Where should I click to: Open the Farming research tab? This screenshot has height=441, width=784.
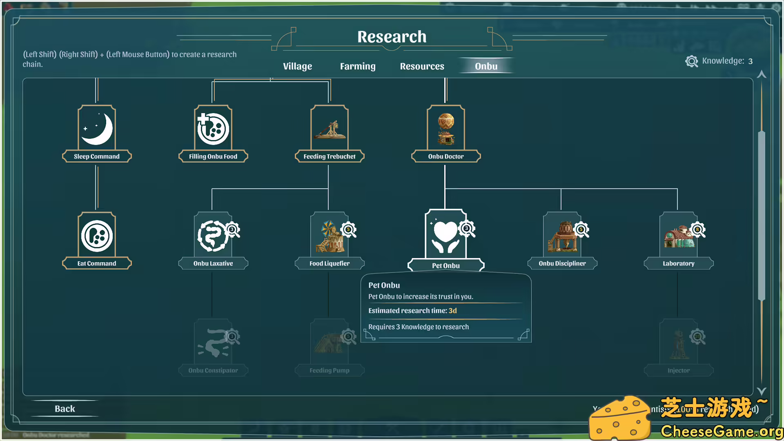(x=358, y=66)
